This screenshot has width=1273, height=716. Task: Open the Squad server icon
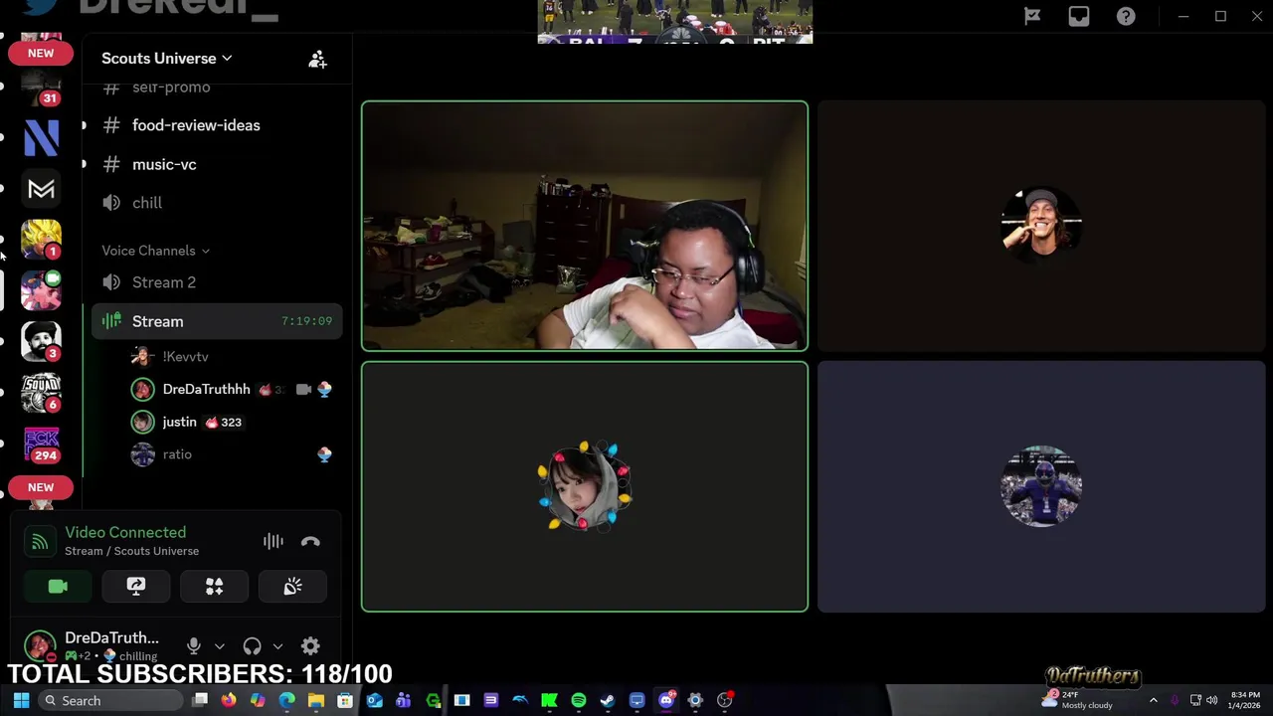(41, 393)
